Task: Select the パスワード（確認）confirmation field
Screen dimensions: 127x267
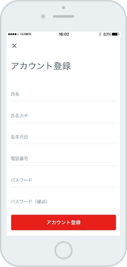Action: click(63, 202)
